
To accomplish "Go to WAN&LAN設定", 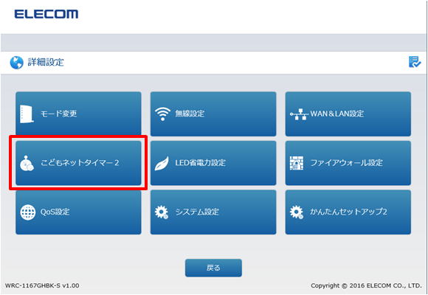I will click(x=348, y=114).
